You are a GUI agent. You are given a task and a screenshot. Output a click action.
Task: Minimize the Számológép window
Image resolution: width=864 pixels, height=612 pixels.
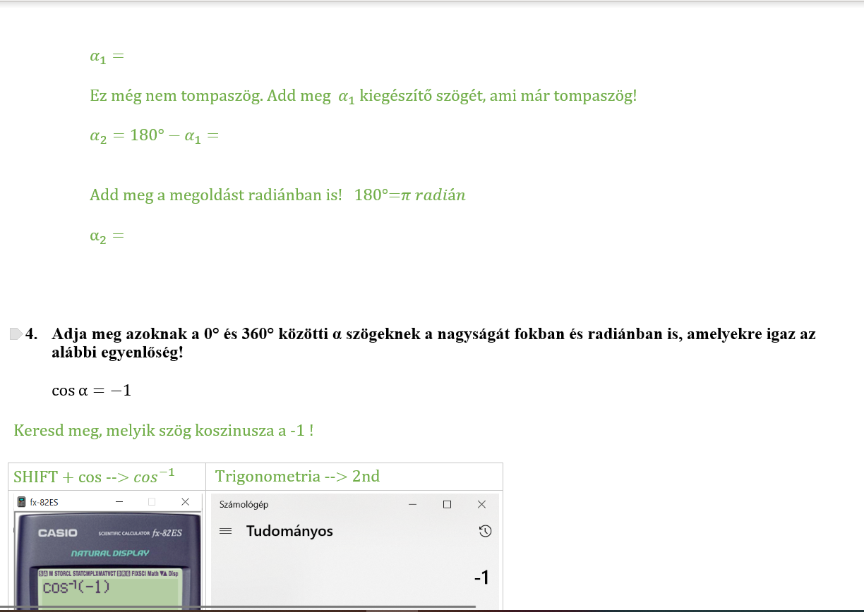point(412,504)
